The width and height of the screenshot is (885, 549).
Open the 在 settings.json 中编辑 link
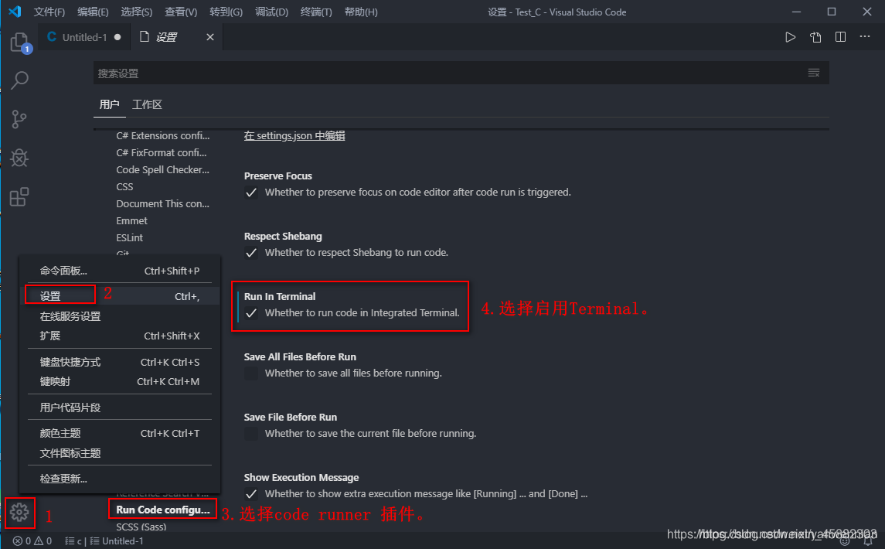click(x=294, y=135)
